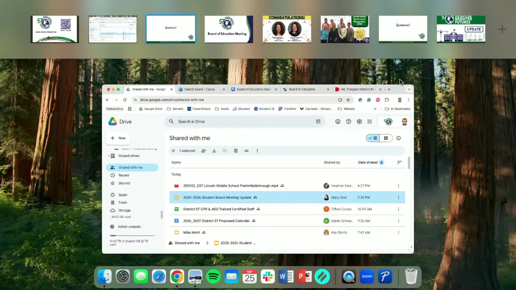The image size is (516, 290).
Task: Open Drive settings gear
Action: point(359,122)
